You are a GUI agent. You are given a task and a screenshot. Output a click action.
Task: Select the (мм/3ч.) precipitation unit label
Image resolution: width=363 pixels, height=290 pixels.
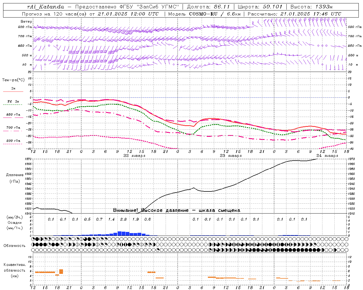pyautogui.click(x=14, y=217)
